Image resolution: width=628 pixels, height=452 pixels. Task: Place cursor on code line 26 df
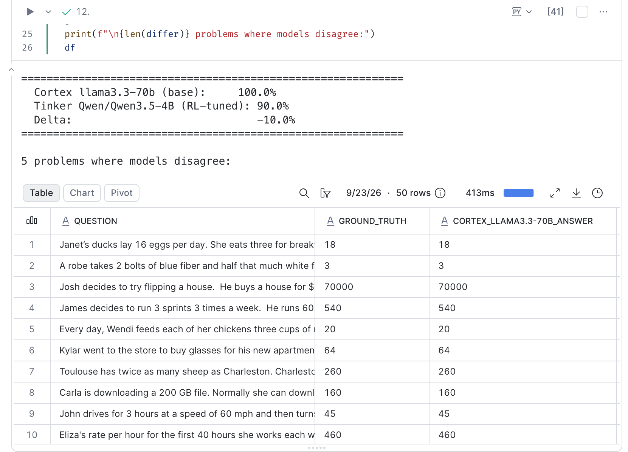coord(70,48)
